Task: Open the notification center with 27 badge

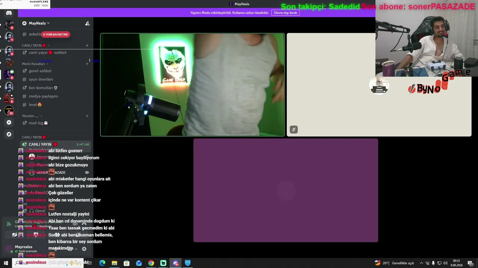Action: coord(471,263)
